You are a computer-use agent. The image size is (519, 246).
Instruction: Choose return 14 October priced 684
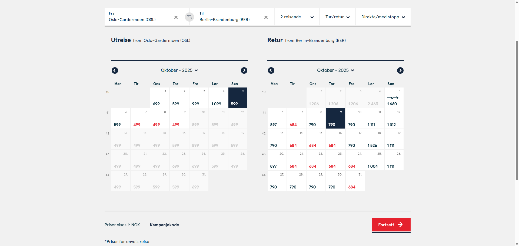click(297, 139)
